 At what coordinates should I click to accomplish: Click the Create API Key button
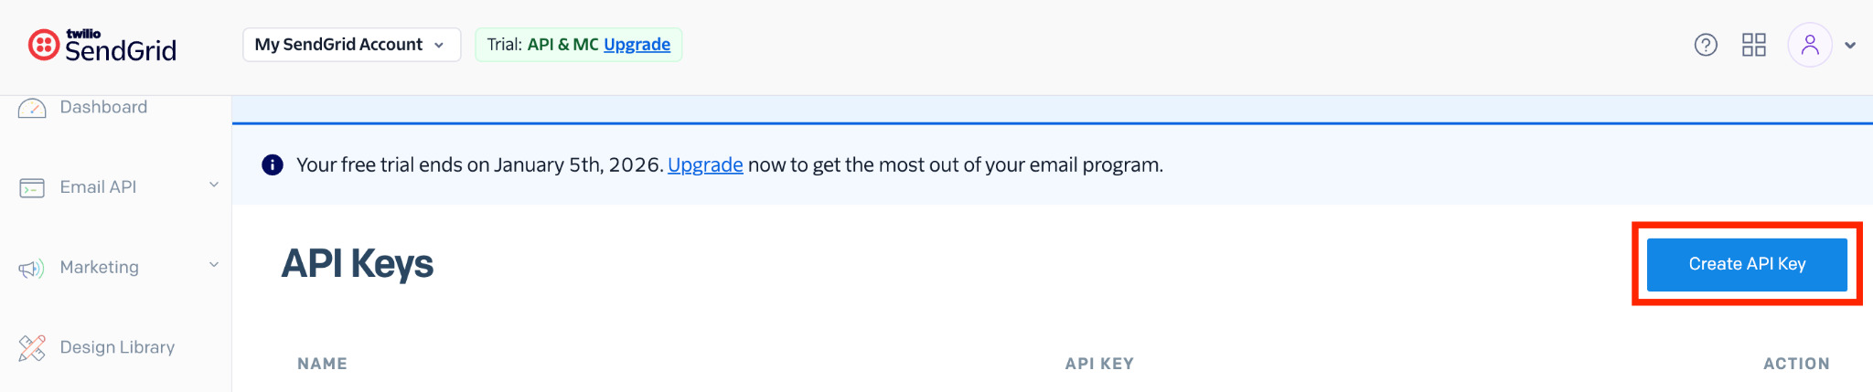tap(1747, 264)
